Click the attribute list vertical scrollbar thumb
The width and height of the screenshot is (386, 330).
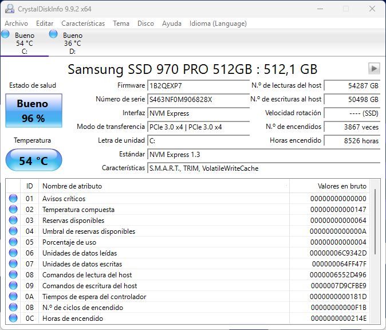[x=375, y=222]
